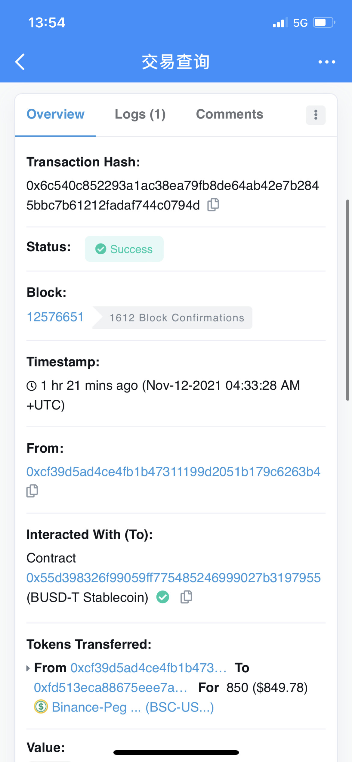Screen dimensions: 352x762
Task: Copy the From address
Action: 32,491
